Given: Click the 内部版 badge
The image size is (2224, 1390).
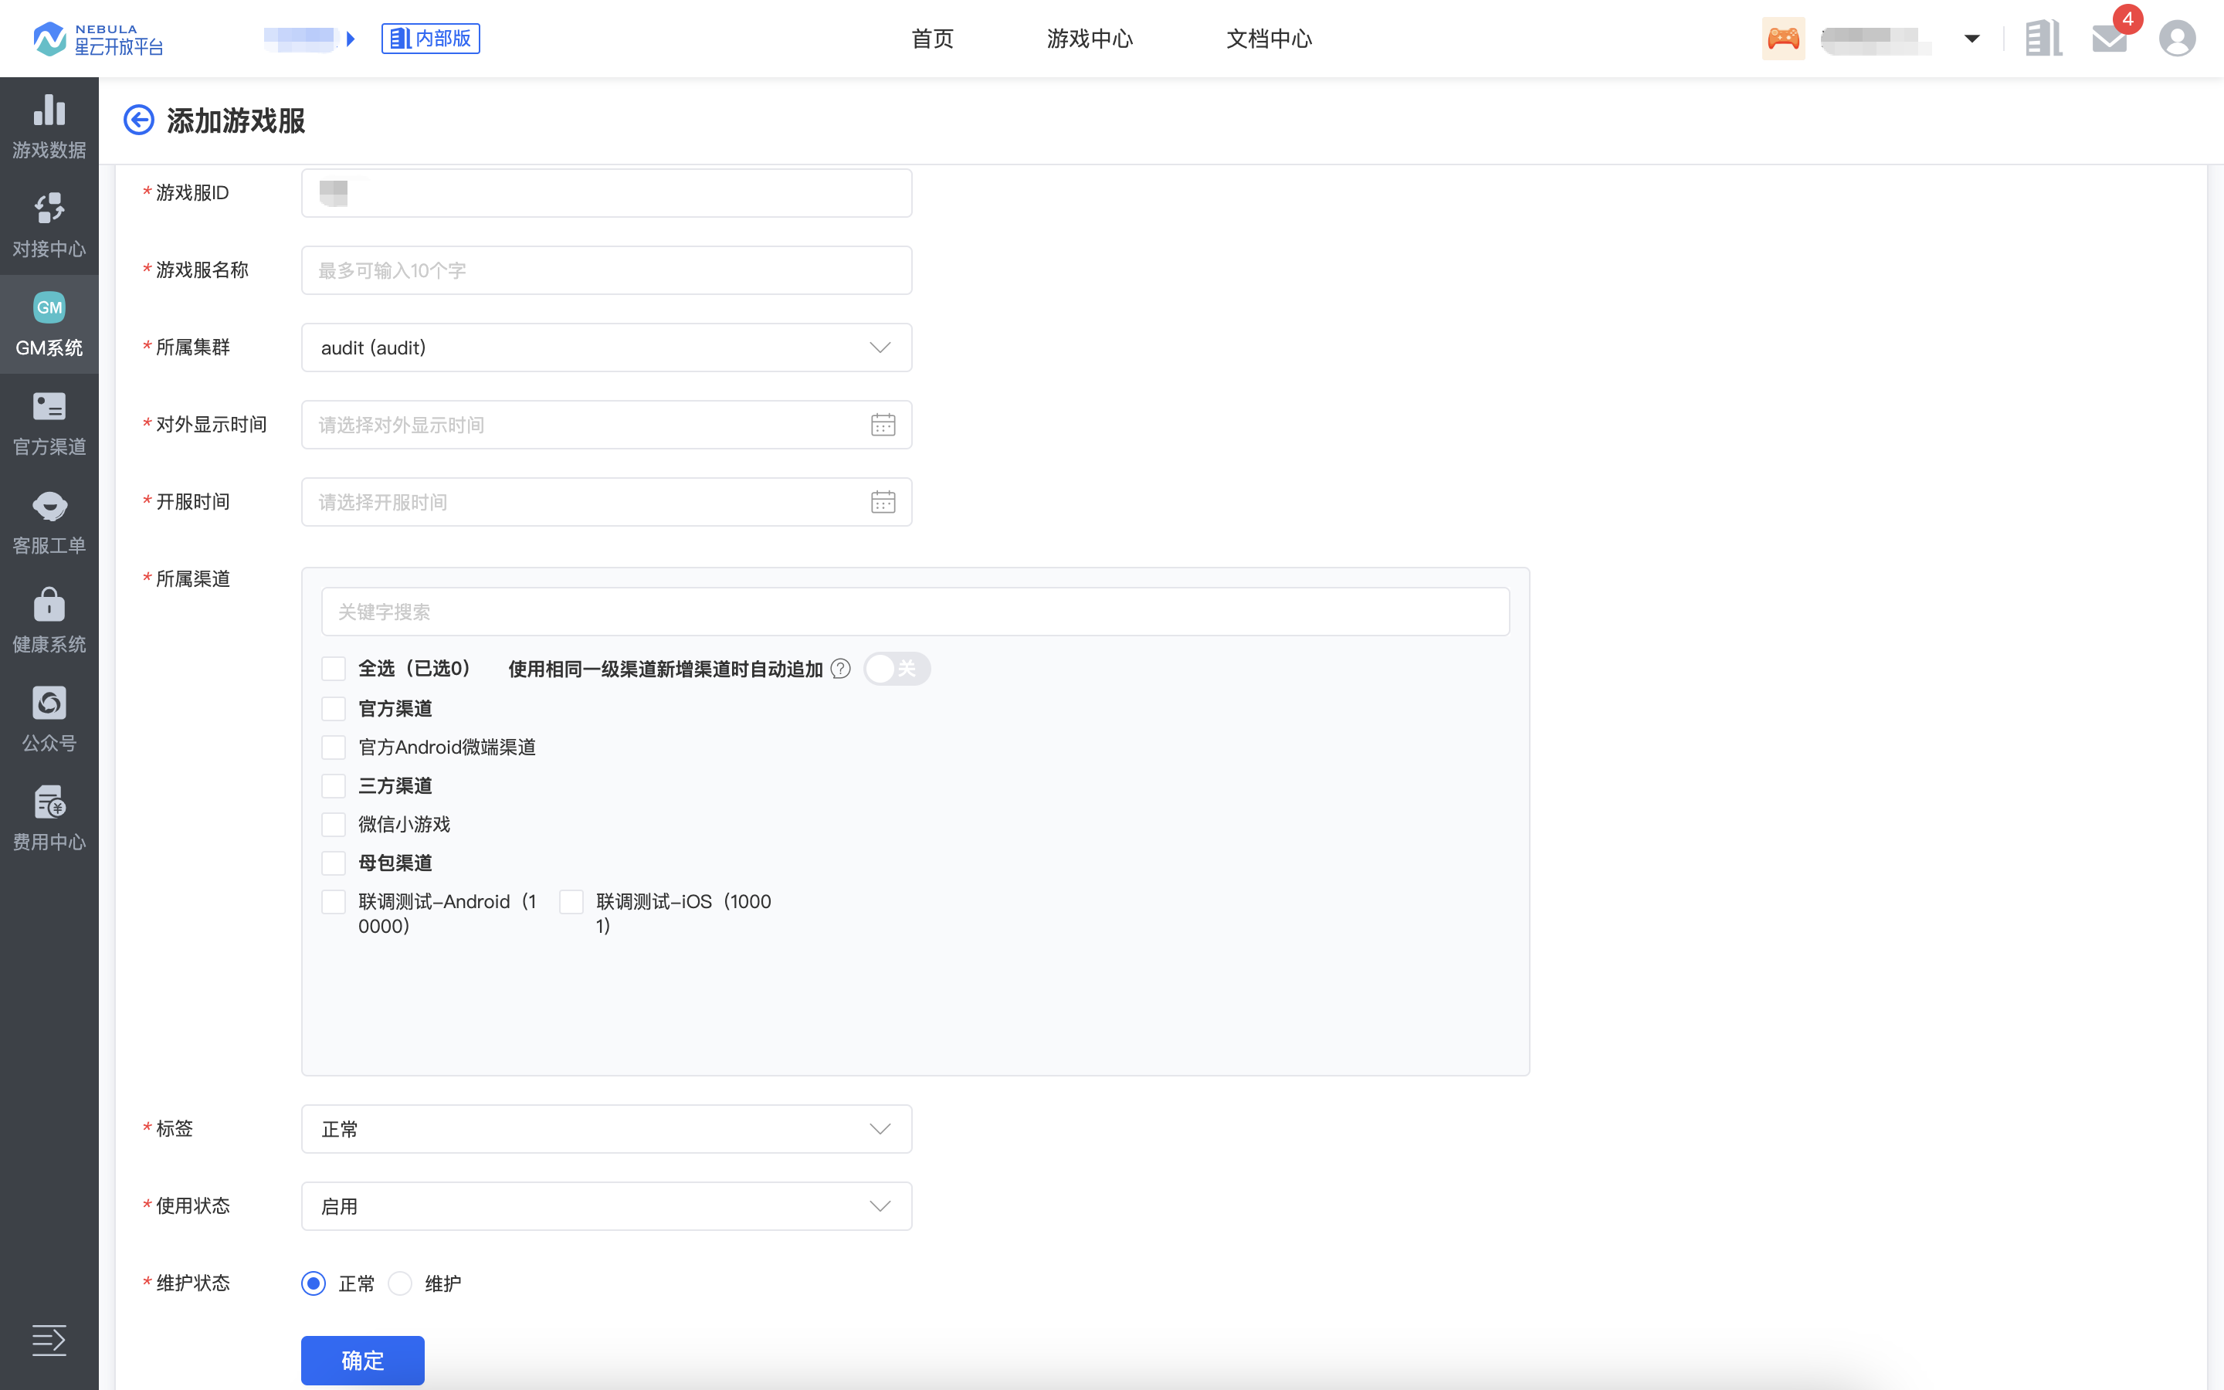Looking at the screenshot, I should click(430, 39).
